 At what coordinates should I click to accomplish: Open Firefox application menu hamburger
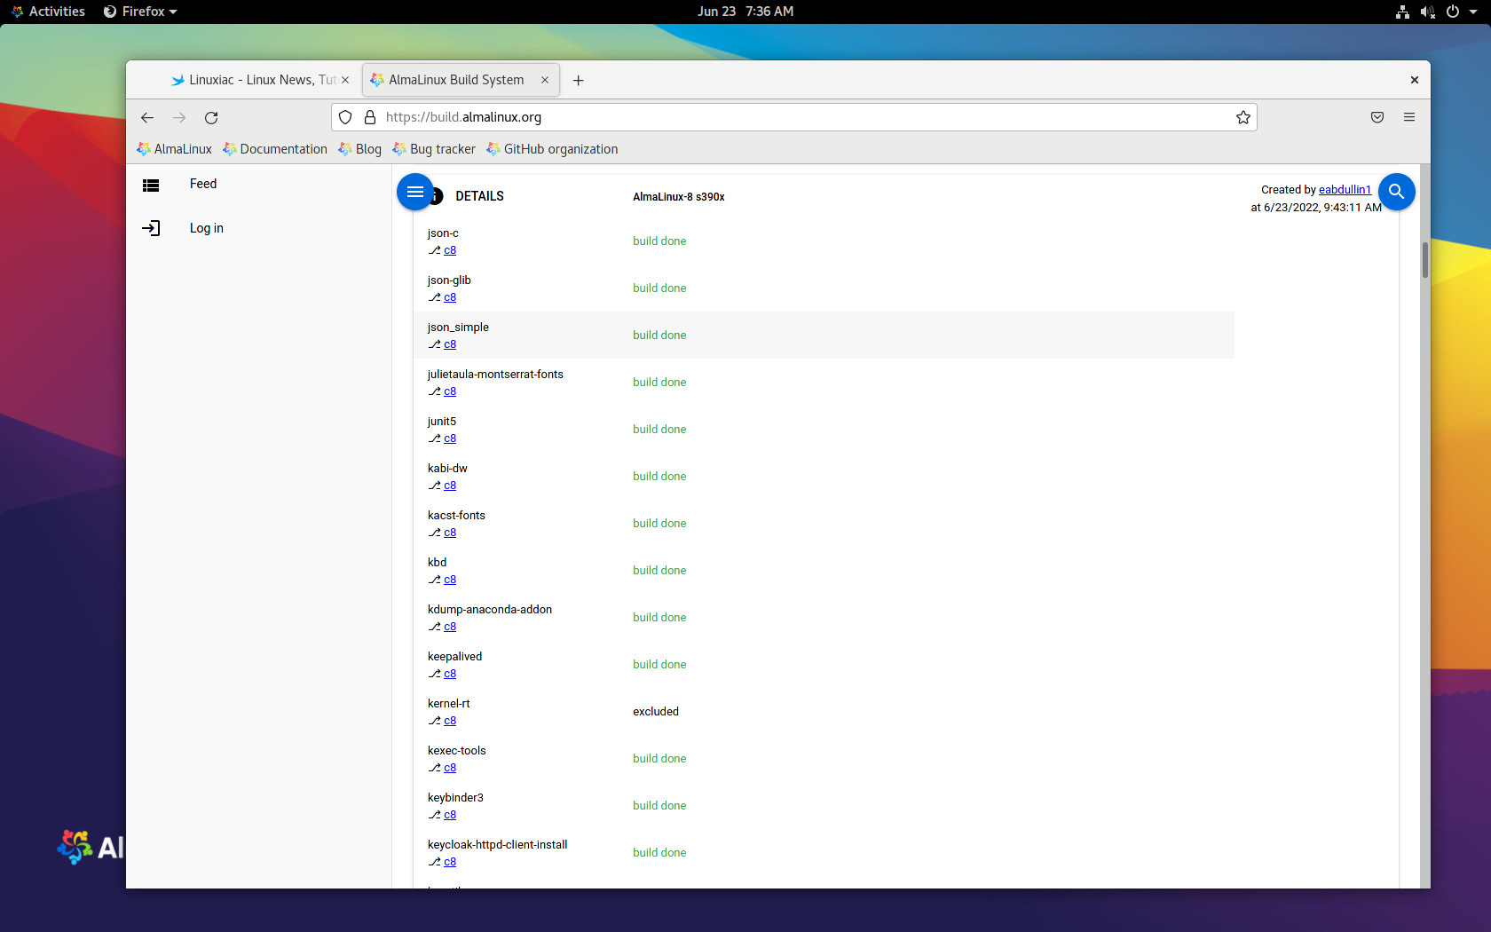(x=1409, y=117)
